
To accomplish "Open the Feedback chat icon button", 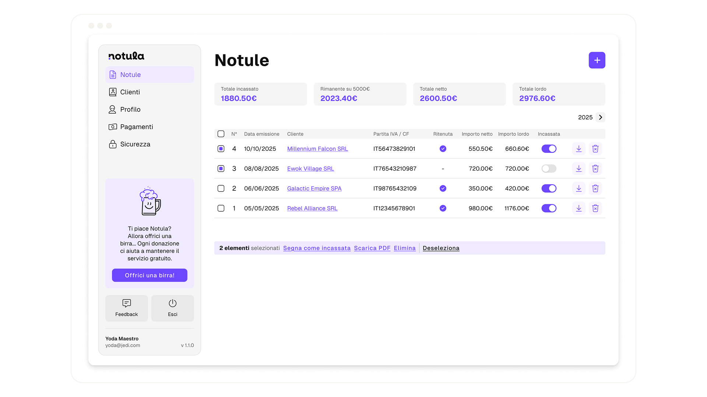I will [x=126, y=308].
